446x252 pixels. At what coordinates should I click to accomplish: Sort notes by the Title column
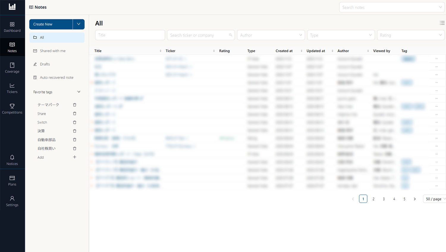click(160, 51)
